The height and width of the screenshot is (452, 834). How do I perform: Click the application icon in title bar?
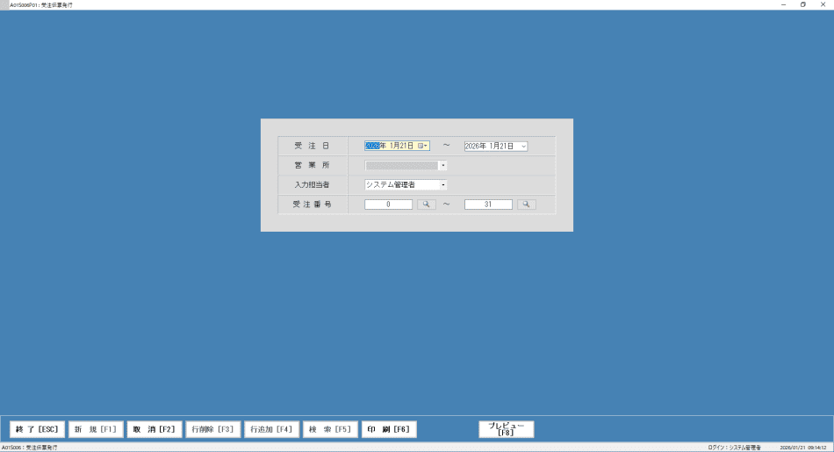tap(4, 4)
